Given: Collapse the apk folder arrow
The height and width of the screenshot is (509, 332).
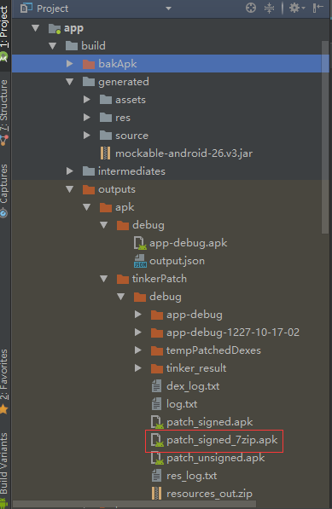Looking at the screenshot, I should coord(86,207).
